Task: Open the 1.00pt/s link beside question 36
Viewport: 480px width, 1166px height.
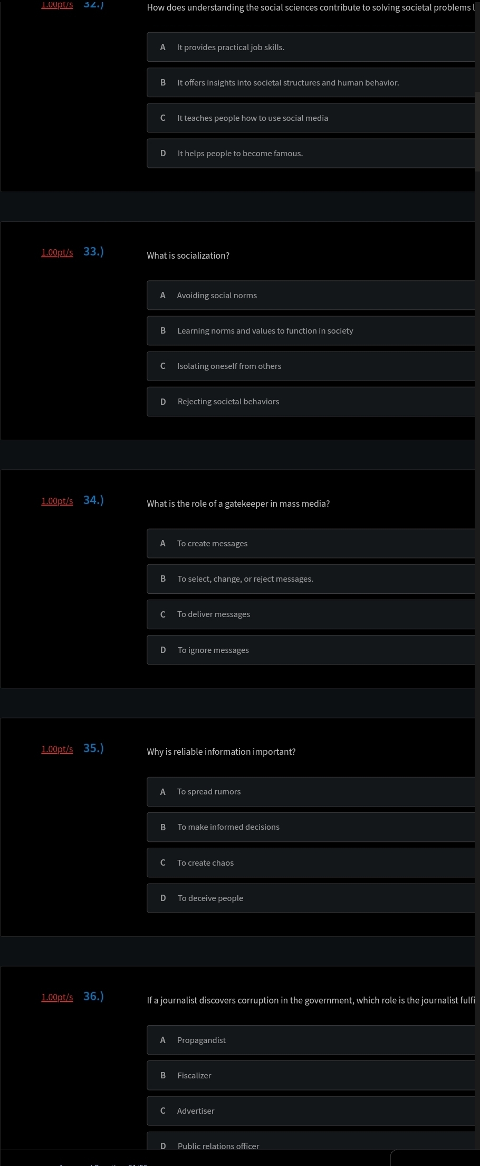Action: coord(57,997)
